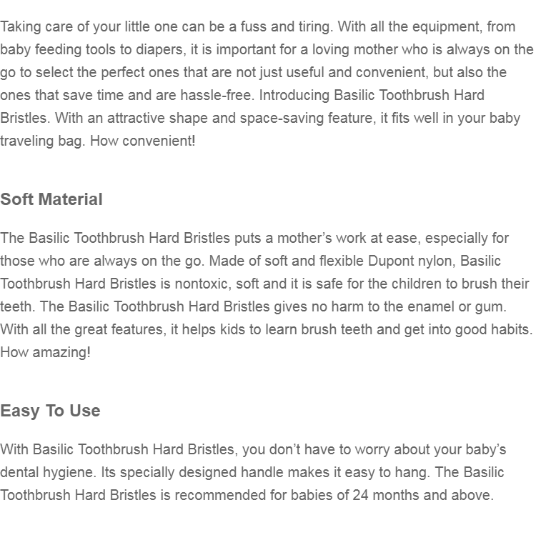Screen dimensions: 536x535
Task: Click the words 'traveling bag'
Action: (x=41, y=141)
